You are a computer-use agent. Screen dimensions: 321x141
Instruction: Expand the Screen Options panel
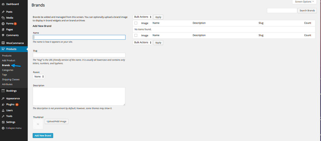point(305,2)
